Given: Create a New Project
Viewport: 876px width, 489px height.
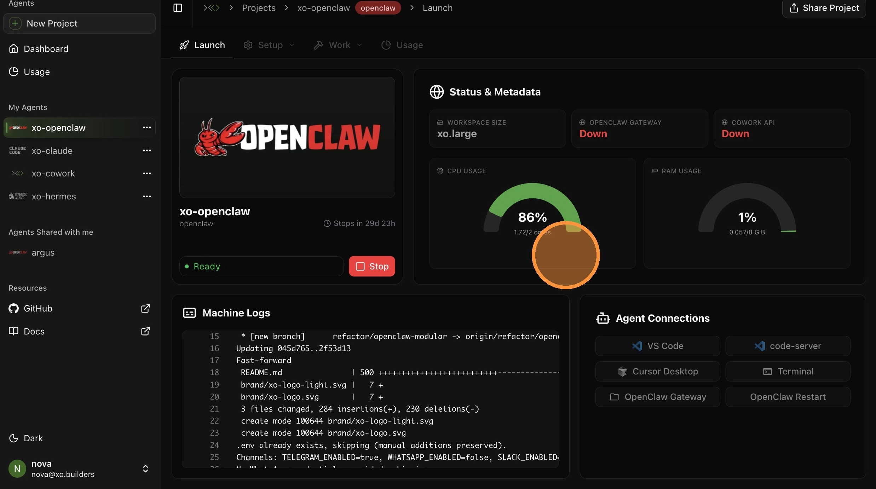Looking at the screenshot, I should [79, 23].
